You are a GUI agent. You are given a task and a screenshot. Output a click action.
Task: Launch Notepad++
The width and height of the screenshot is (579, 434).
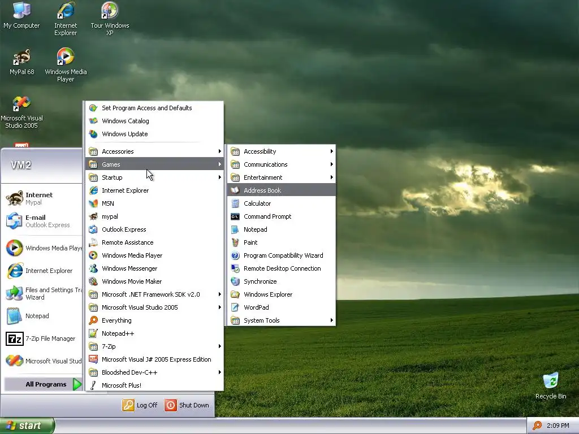click(x=154, y=333)
